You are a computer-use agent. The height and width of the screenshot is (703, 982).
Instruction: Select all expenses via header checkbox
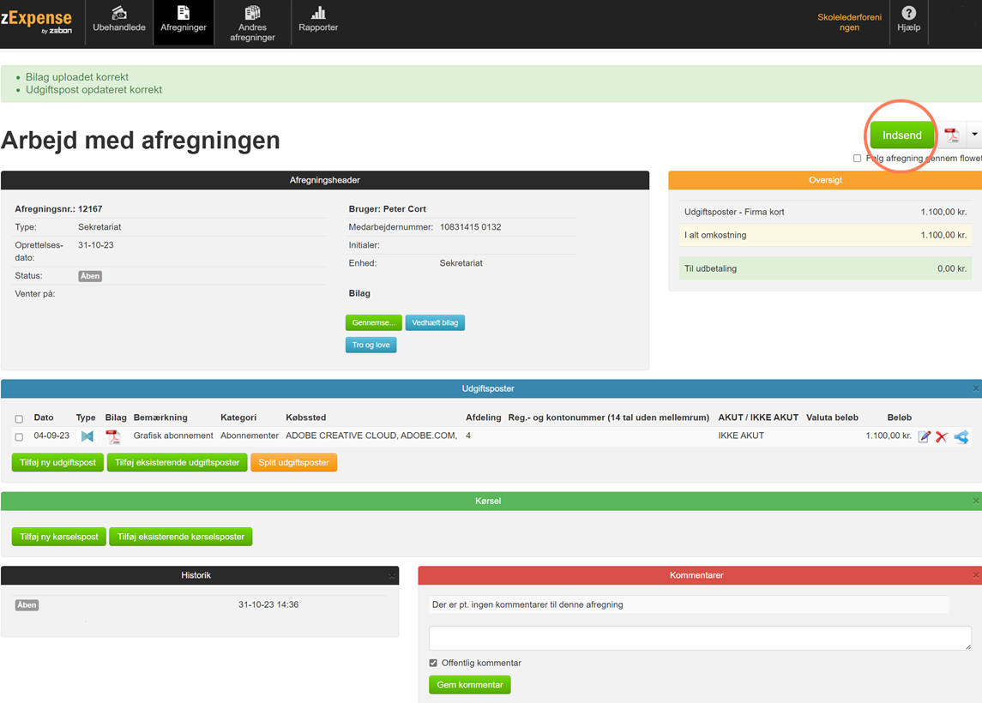(19, 418)
